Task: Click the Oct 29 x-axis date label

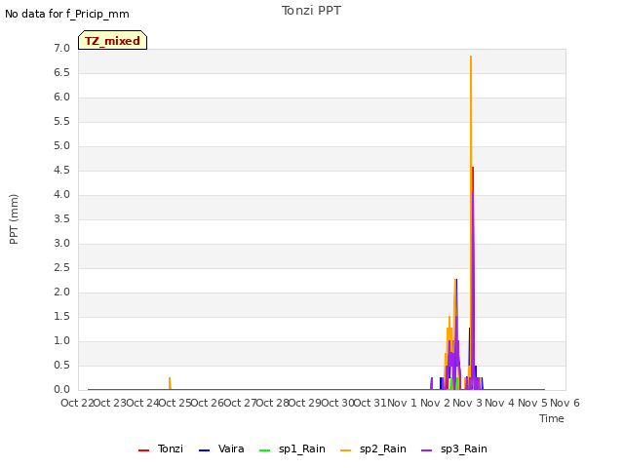Action: coord(305,403)
